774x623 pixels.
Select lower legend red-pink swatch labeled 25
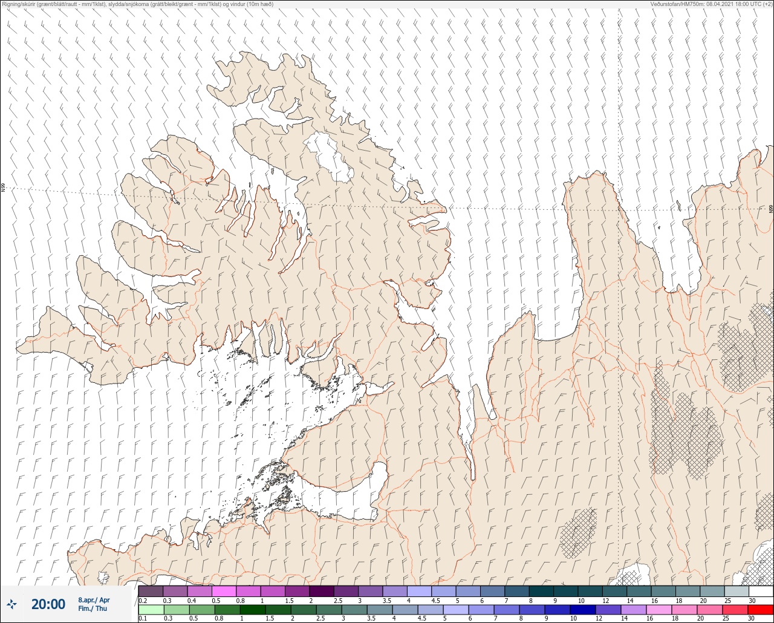point(735,609)
